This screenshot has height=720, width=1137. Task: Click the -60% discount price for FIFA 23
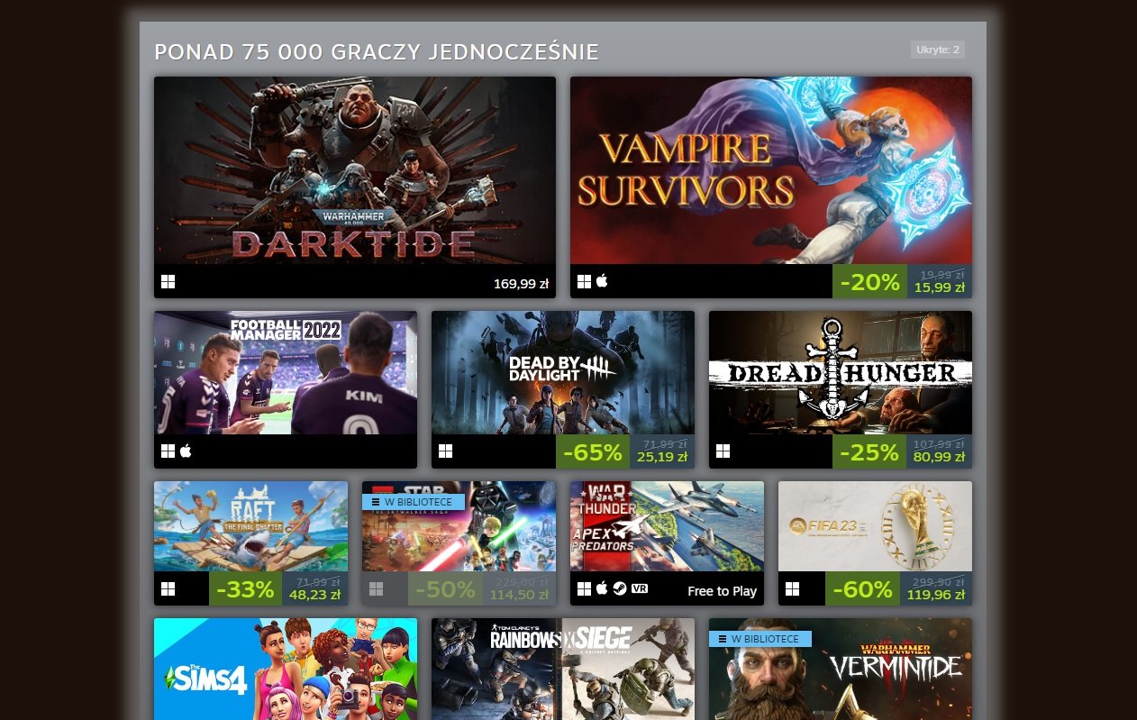pos(862,589)
